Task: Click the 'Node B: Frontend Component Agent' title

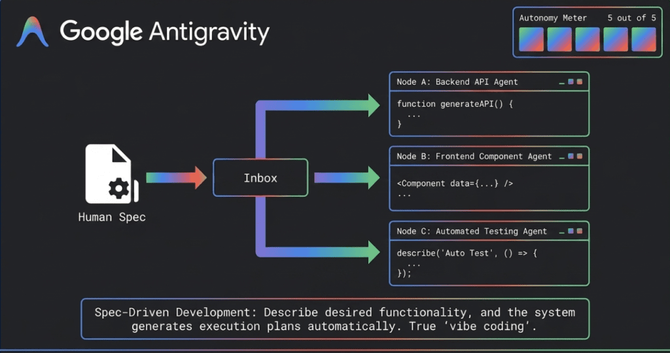Action: (x=474, y=157)
